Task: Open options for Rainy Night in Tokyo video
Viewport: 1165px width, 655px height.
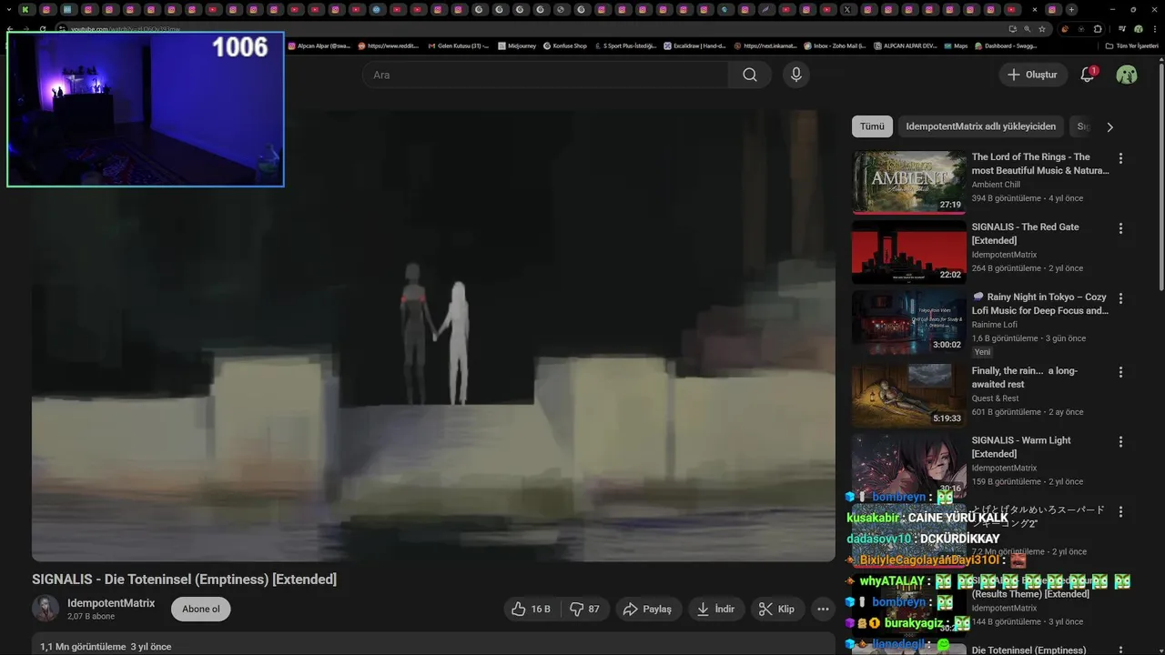Action: (1120, 298)
